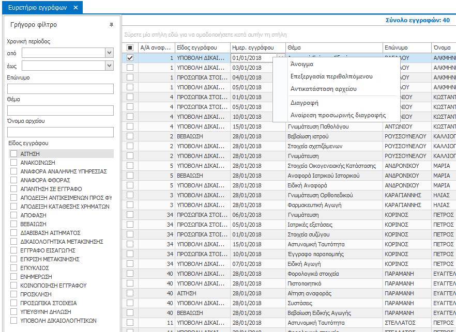
Task: Check the ΑΙΤΗΣΗ document type filter
Action: (13, 154)
